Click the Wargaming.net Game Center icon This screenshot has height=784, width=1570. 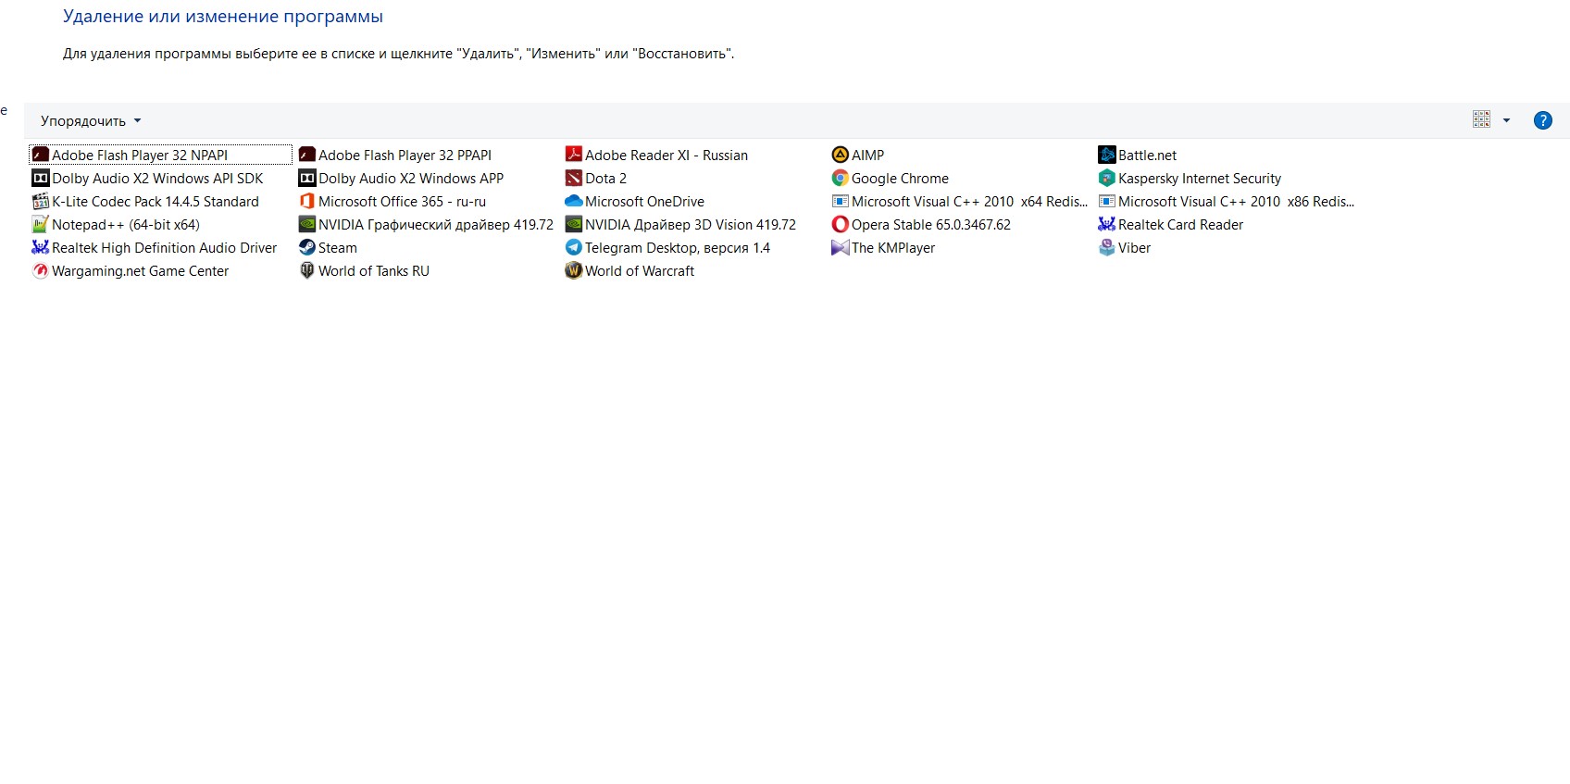pos(41,270)
